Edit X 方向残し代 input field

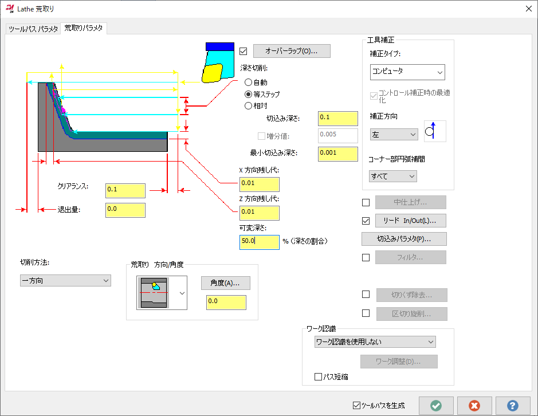point(259,185)
